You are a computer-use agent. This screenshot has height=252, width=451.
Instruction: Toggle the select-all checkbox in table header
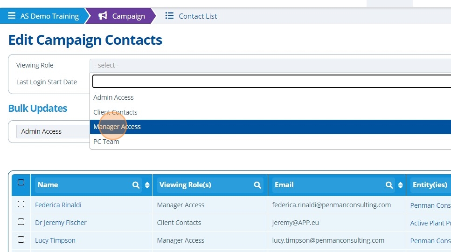click(21, 182)
